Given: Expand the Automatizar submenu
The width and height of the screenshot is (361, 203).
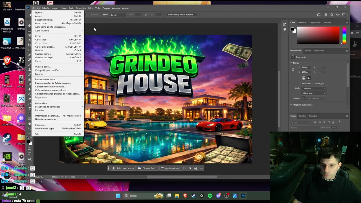Looking at the screenshot, I should point(59,103).
